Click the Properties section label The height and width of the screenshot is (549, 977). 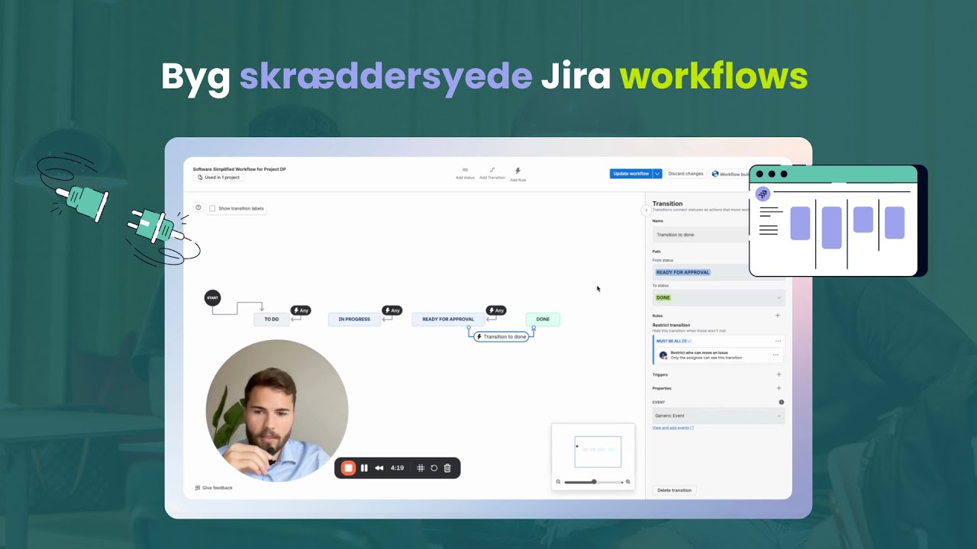tap(662, 388)
